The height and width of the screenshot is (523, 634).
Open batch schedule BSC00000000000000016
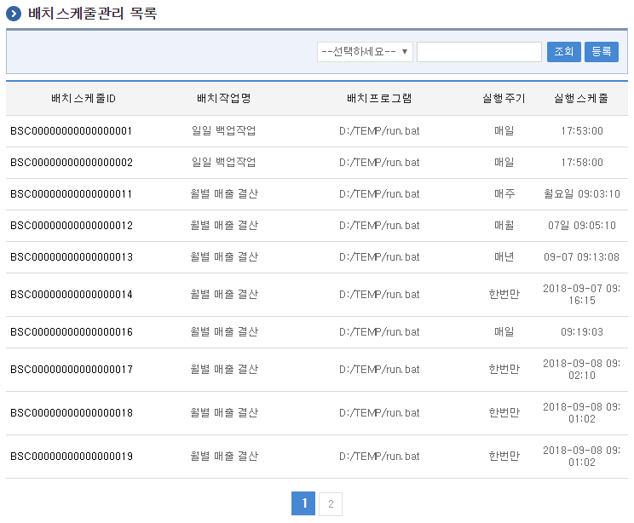coord(72,332)
